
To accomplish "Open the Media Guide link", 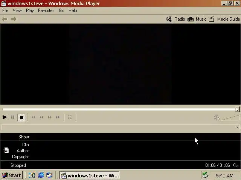I will coord(229,19).
